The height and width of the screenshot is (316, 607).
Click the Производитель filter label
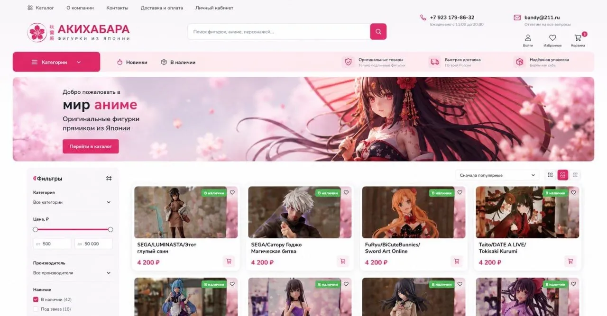pyautogui.click(x=49, y=263)
